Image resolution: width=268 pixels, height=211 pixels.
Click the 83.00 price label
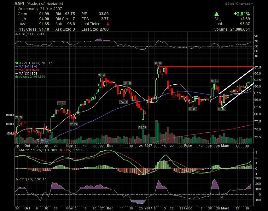(x=222, y=109)
